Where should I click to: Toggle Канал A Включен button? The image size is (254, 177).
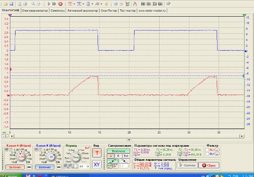point(15,167)
